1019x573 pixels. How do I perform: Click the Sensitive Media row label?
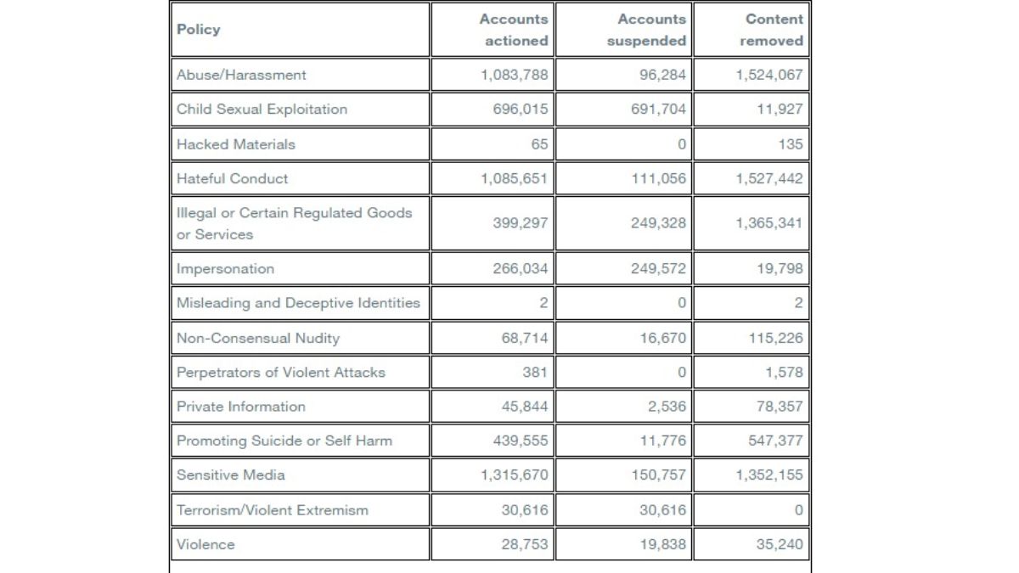(230, 475)
